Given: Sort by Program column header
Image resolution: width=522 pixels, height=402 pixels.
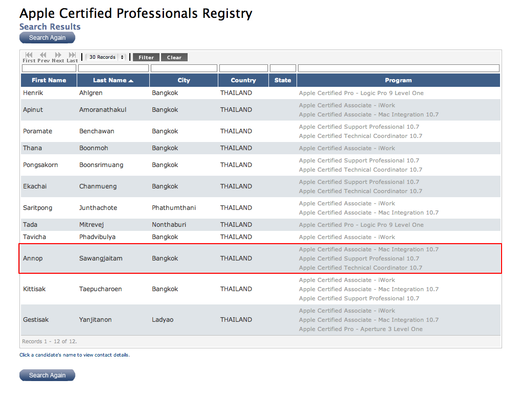Looking at the screenshot, I should (398, 80).
